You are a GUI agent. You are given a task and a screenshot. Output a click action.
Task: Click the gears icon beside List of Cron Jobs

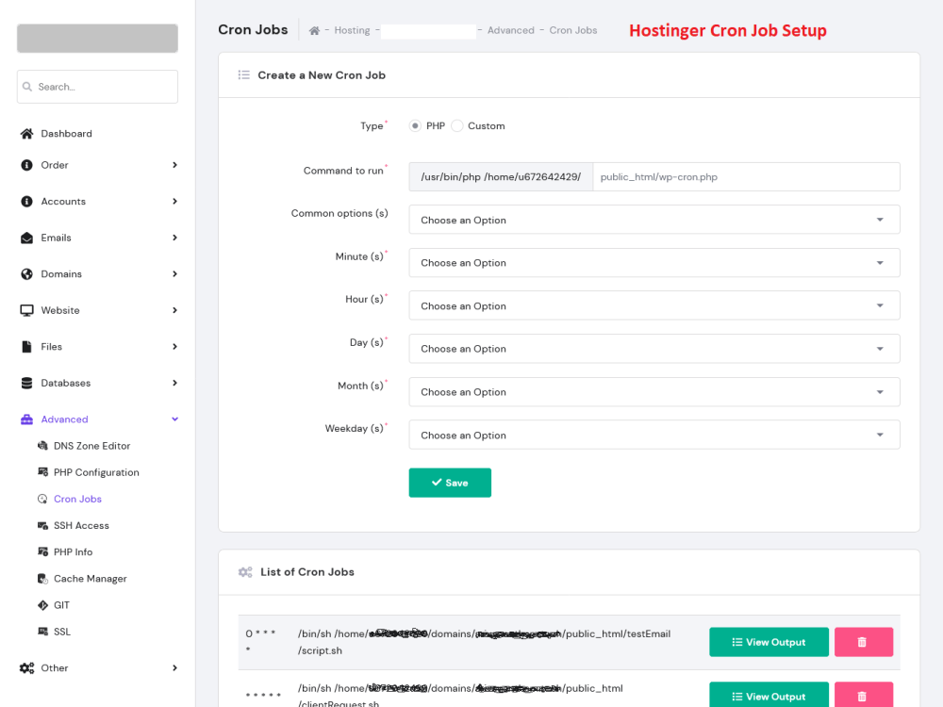click(x=245, y=572)
